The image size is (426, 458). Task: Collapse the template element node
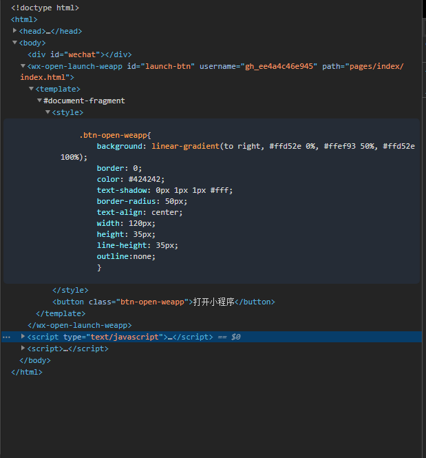click(x=31, y=89)
